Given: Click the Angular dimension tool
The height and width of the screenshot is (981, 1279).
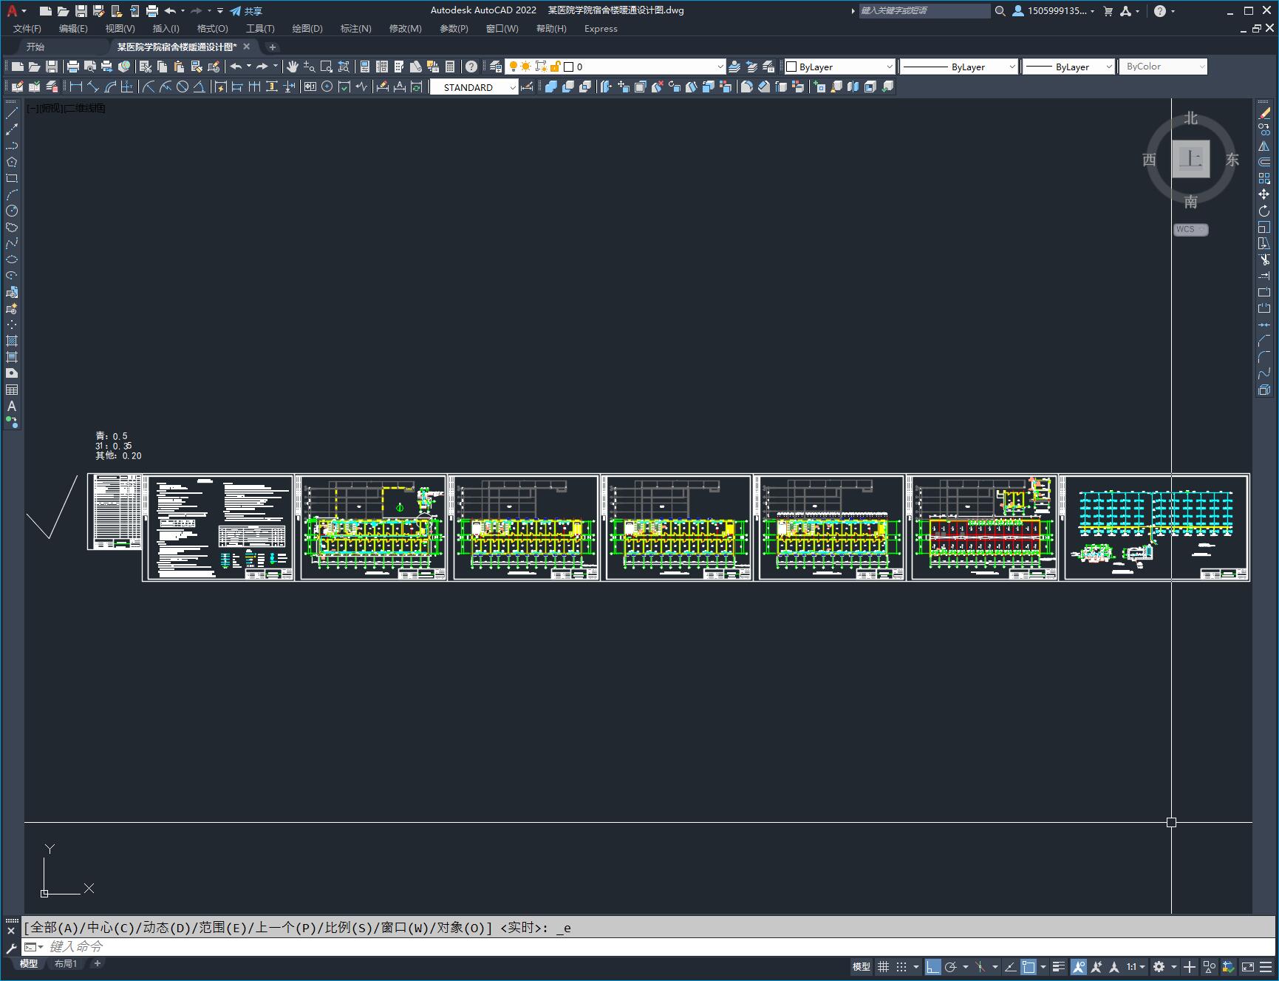Looking at the screenshot, I should (199, 86).
